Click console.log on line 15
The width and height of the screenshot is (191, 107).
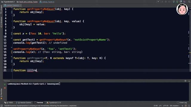(22, 52)
